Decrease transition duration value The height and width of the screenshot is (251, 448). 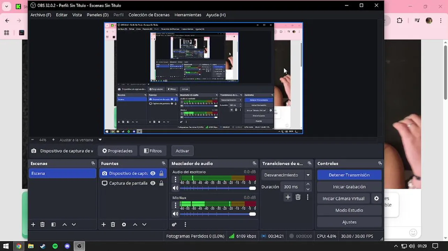(x=308, y=189)
